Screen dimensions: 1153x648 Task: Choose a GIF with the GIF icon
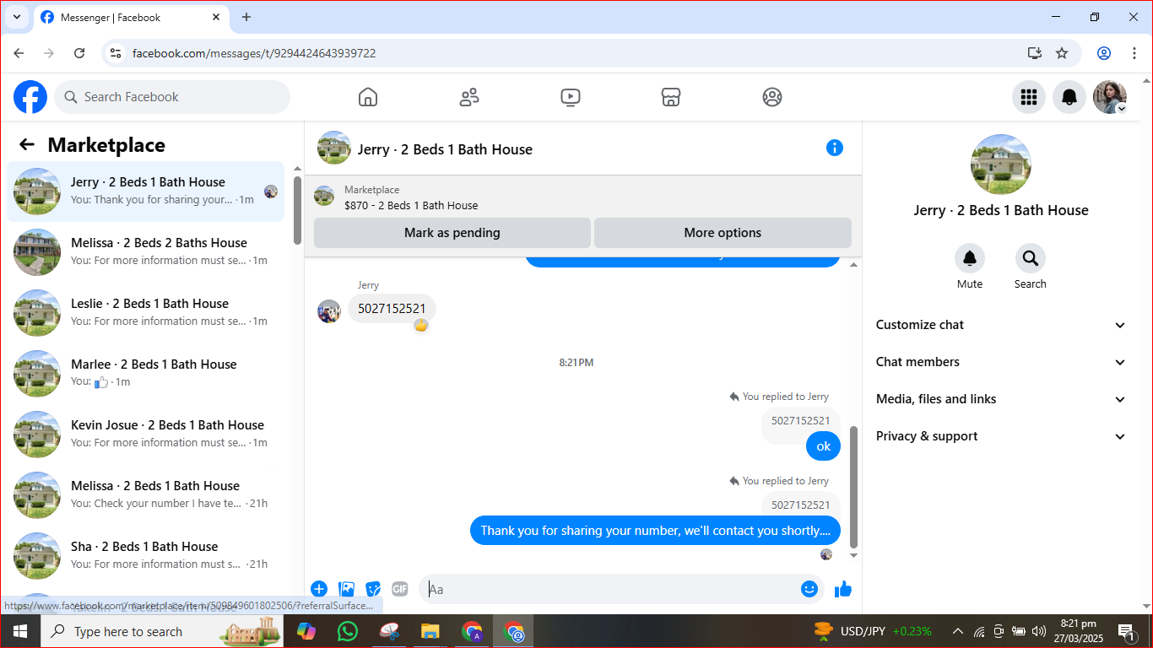coord(400,589)
